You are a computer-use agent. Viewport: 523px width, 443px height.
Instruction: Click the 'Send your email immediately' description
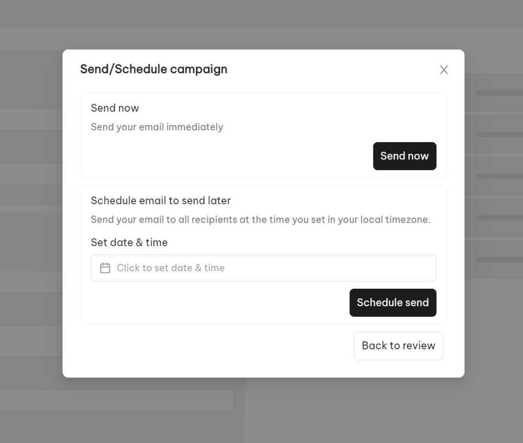click(157, 127)
